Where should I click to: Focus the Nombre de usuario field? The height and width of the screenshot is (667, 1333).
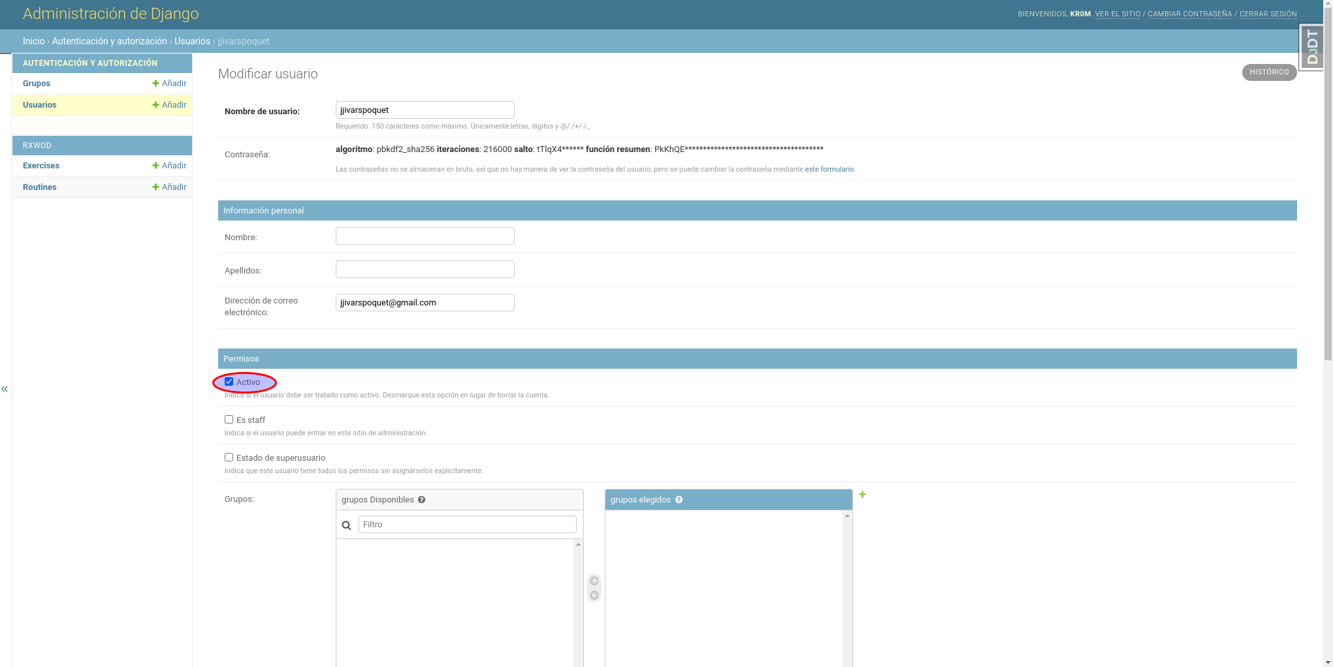point(425,110)
